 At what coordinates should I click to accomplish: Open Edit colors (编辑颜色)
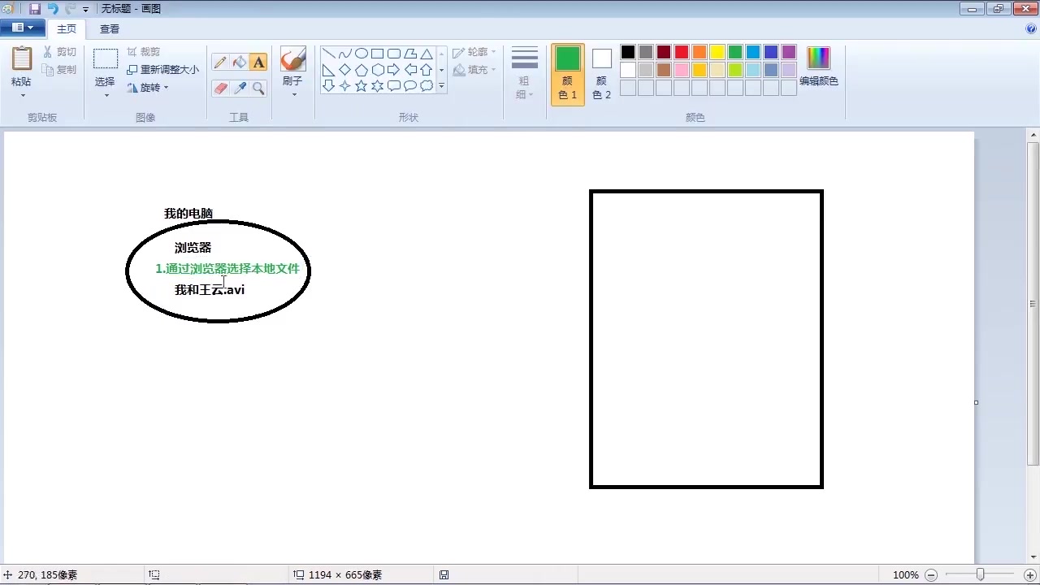[x=819, y=67]
